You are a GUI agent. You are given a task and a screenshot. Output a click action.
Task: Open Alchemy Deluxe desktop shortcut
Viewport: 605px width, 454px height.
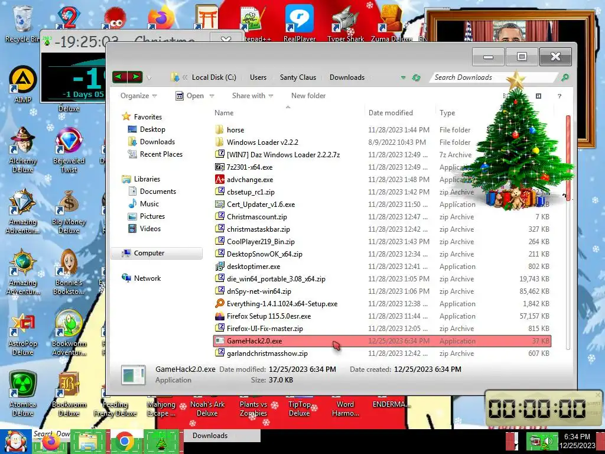[23, 150]
